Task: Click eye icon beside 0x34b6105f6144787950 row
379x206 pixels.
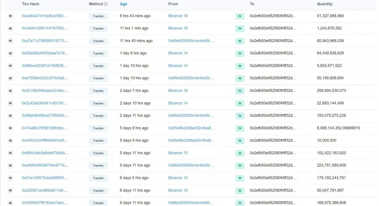Action: tap(10, 28)
